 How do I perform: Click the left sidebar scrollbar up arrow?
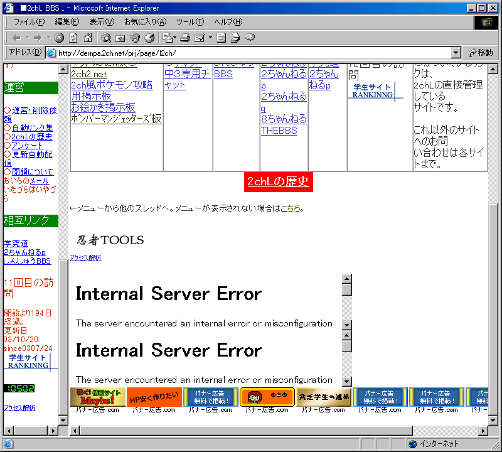pyautogui.click(x=63, y=69)
